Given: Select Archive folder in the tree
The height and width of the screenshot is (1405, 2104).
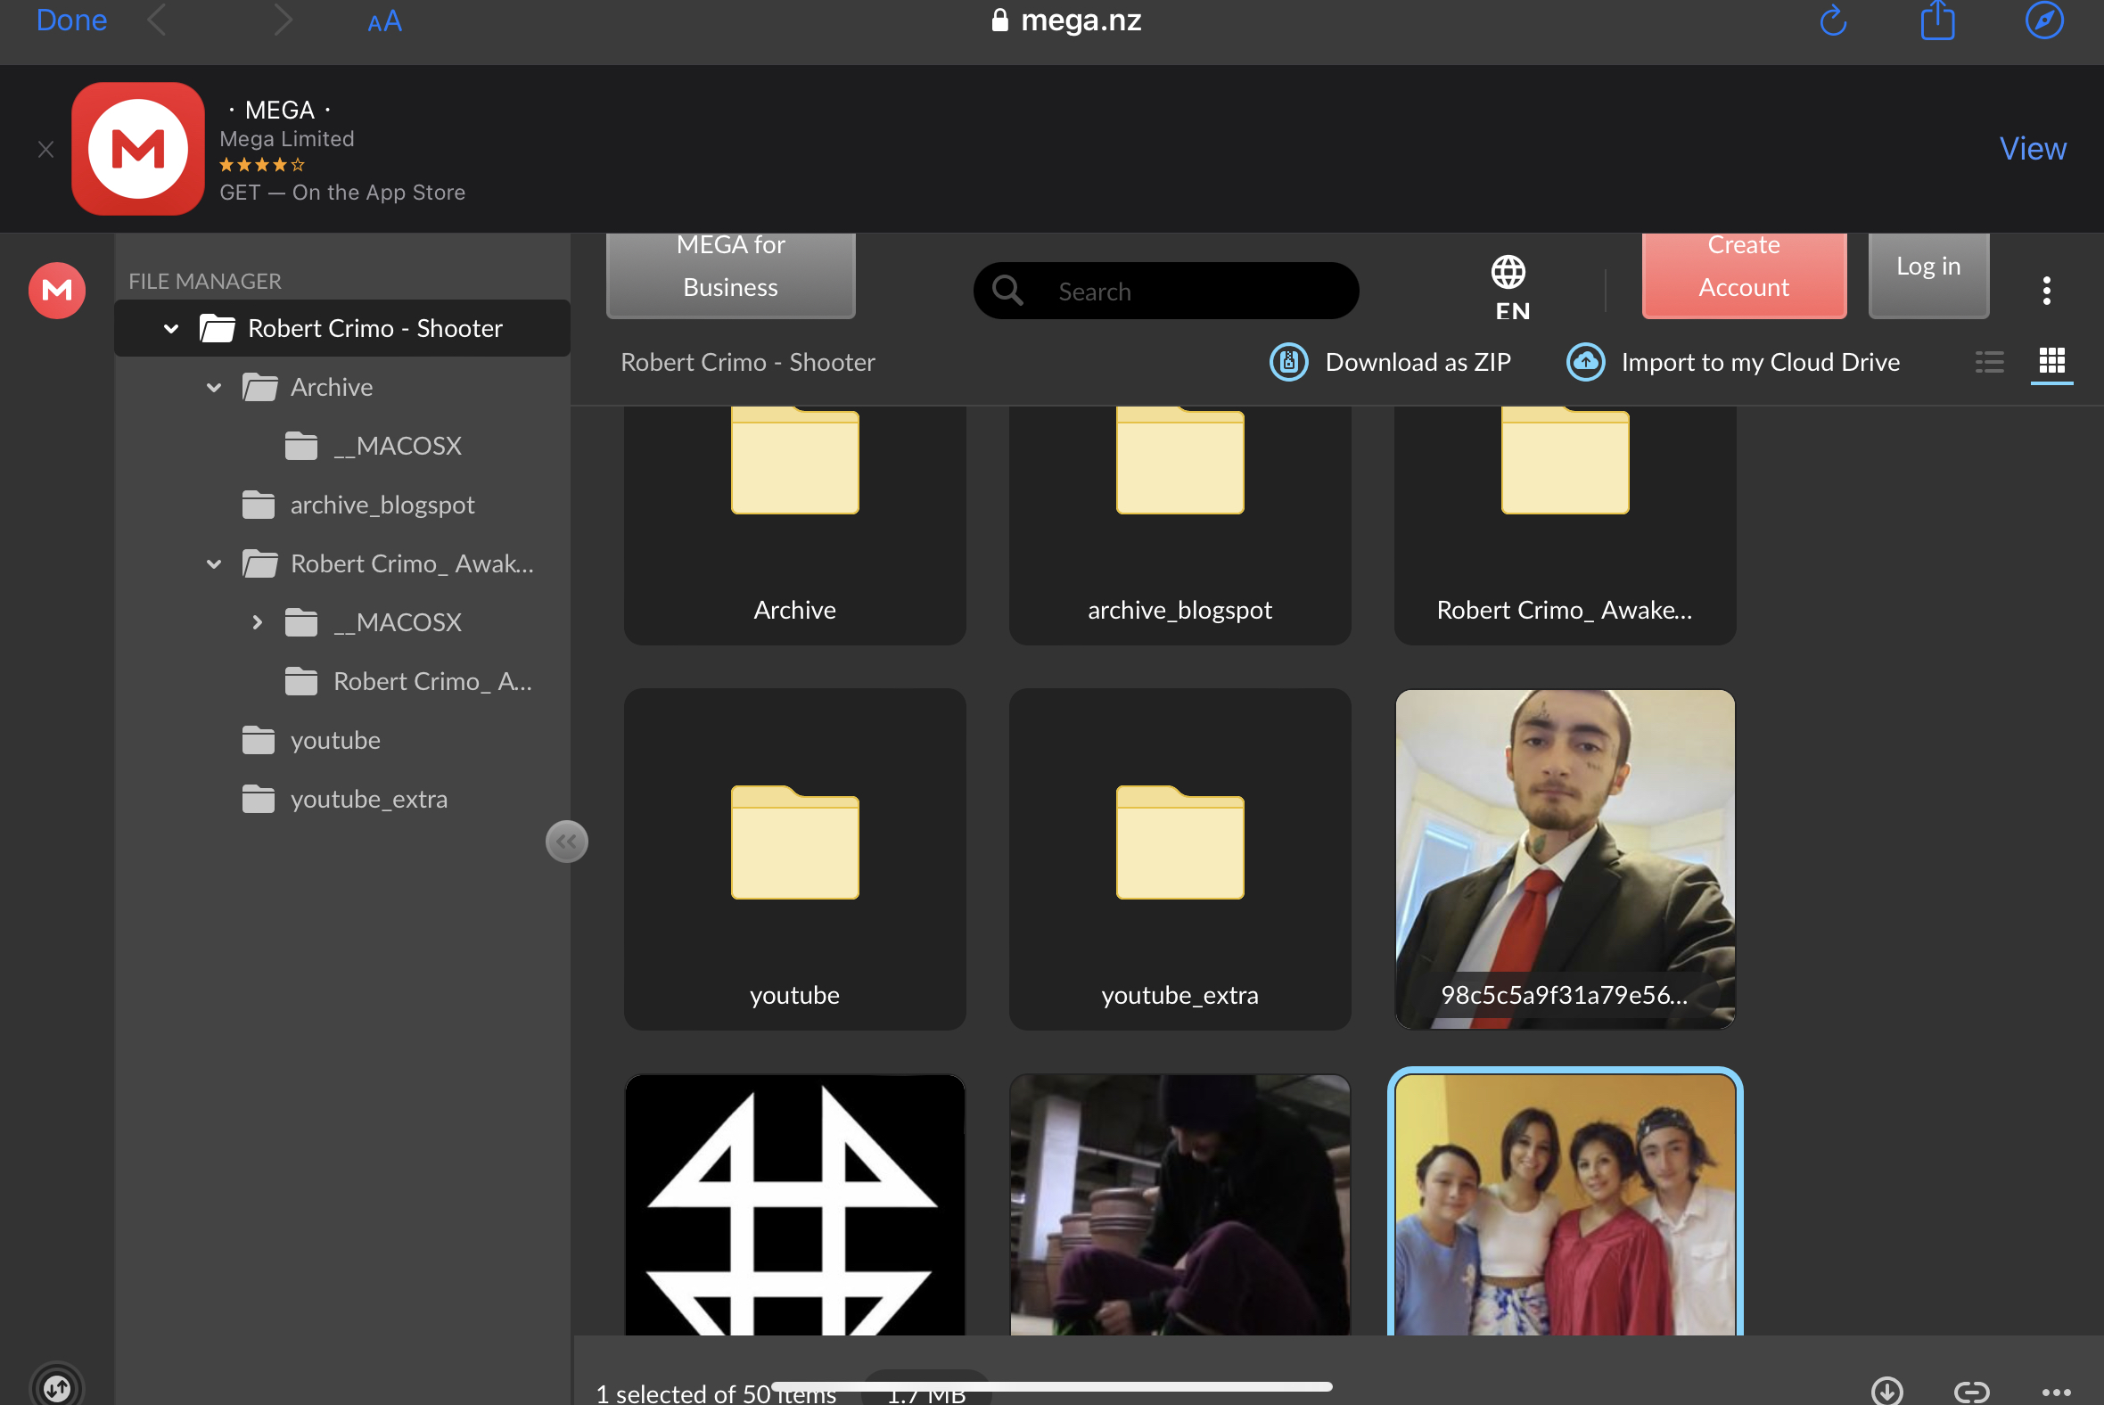Looking at the screenshot, I should coord(332,387).
